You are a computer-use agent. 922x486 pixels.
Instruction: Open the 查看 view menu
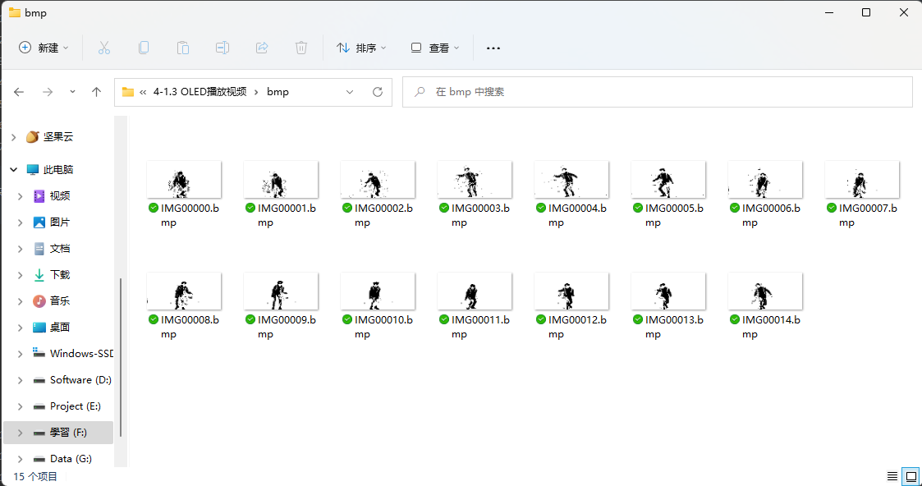tap(435, 48)
